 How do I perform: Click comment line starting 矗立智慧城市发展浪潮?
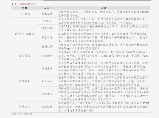pos(103,63)
